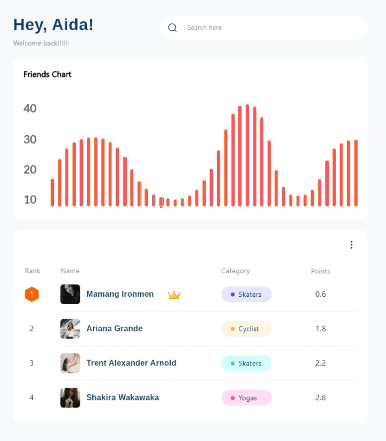Click the gold crown icon

pos(174,295)
